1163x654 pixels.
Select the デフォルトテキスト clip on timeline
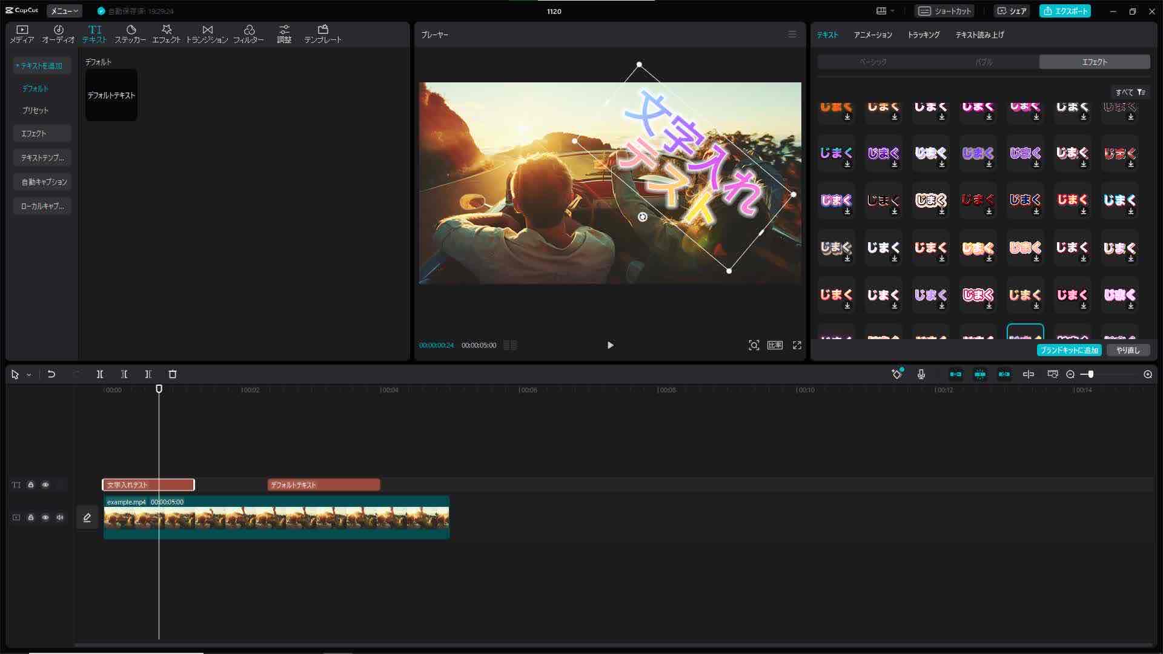323,485
